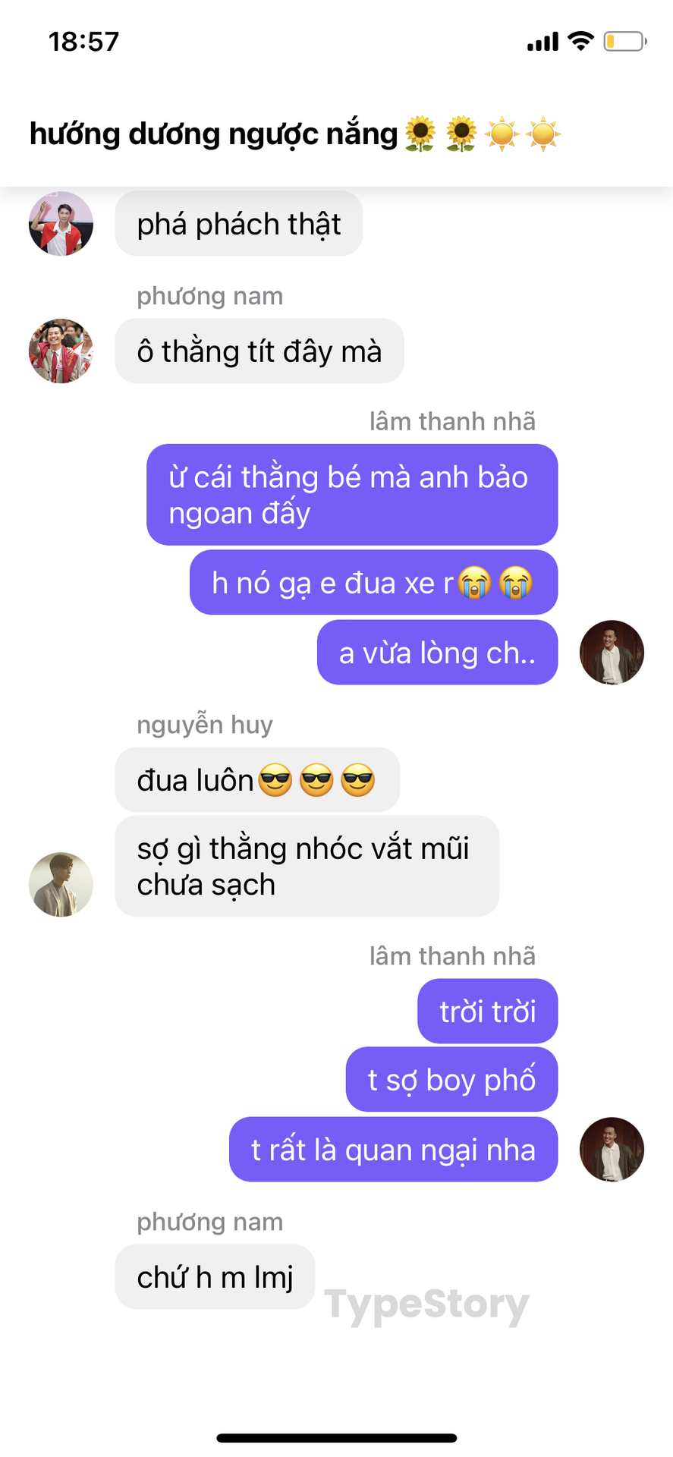Image resolution: width=673 pixels, height=1457 pixels.
Task: Select message 'sợ gì thằng nhóc vắt mũi'
Action: point(307,866)
